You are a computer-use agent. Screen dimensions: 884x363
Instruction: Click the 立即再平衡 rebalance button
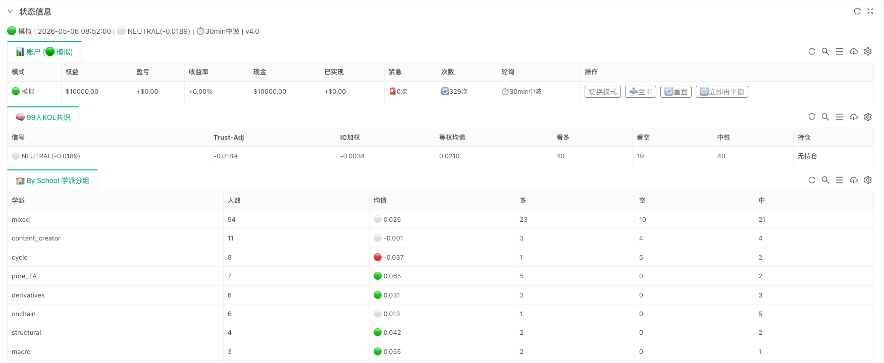click(x=722, y=92)
